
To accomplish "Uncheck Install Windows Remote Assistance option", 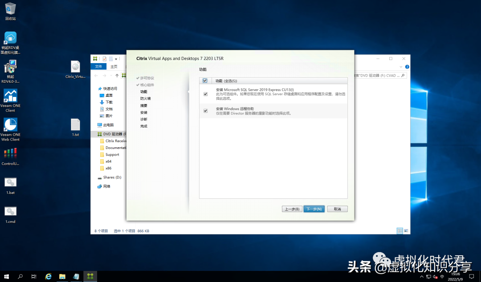I will [205, 111].
